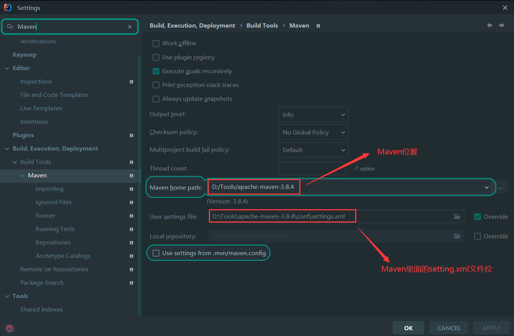Select Notifications in settings tree
The width and height of the screenshot is (514, 336).
tap(38, 41)
